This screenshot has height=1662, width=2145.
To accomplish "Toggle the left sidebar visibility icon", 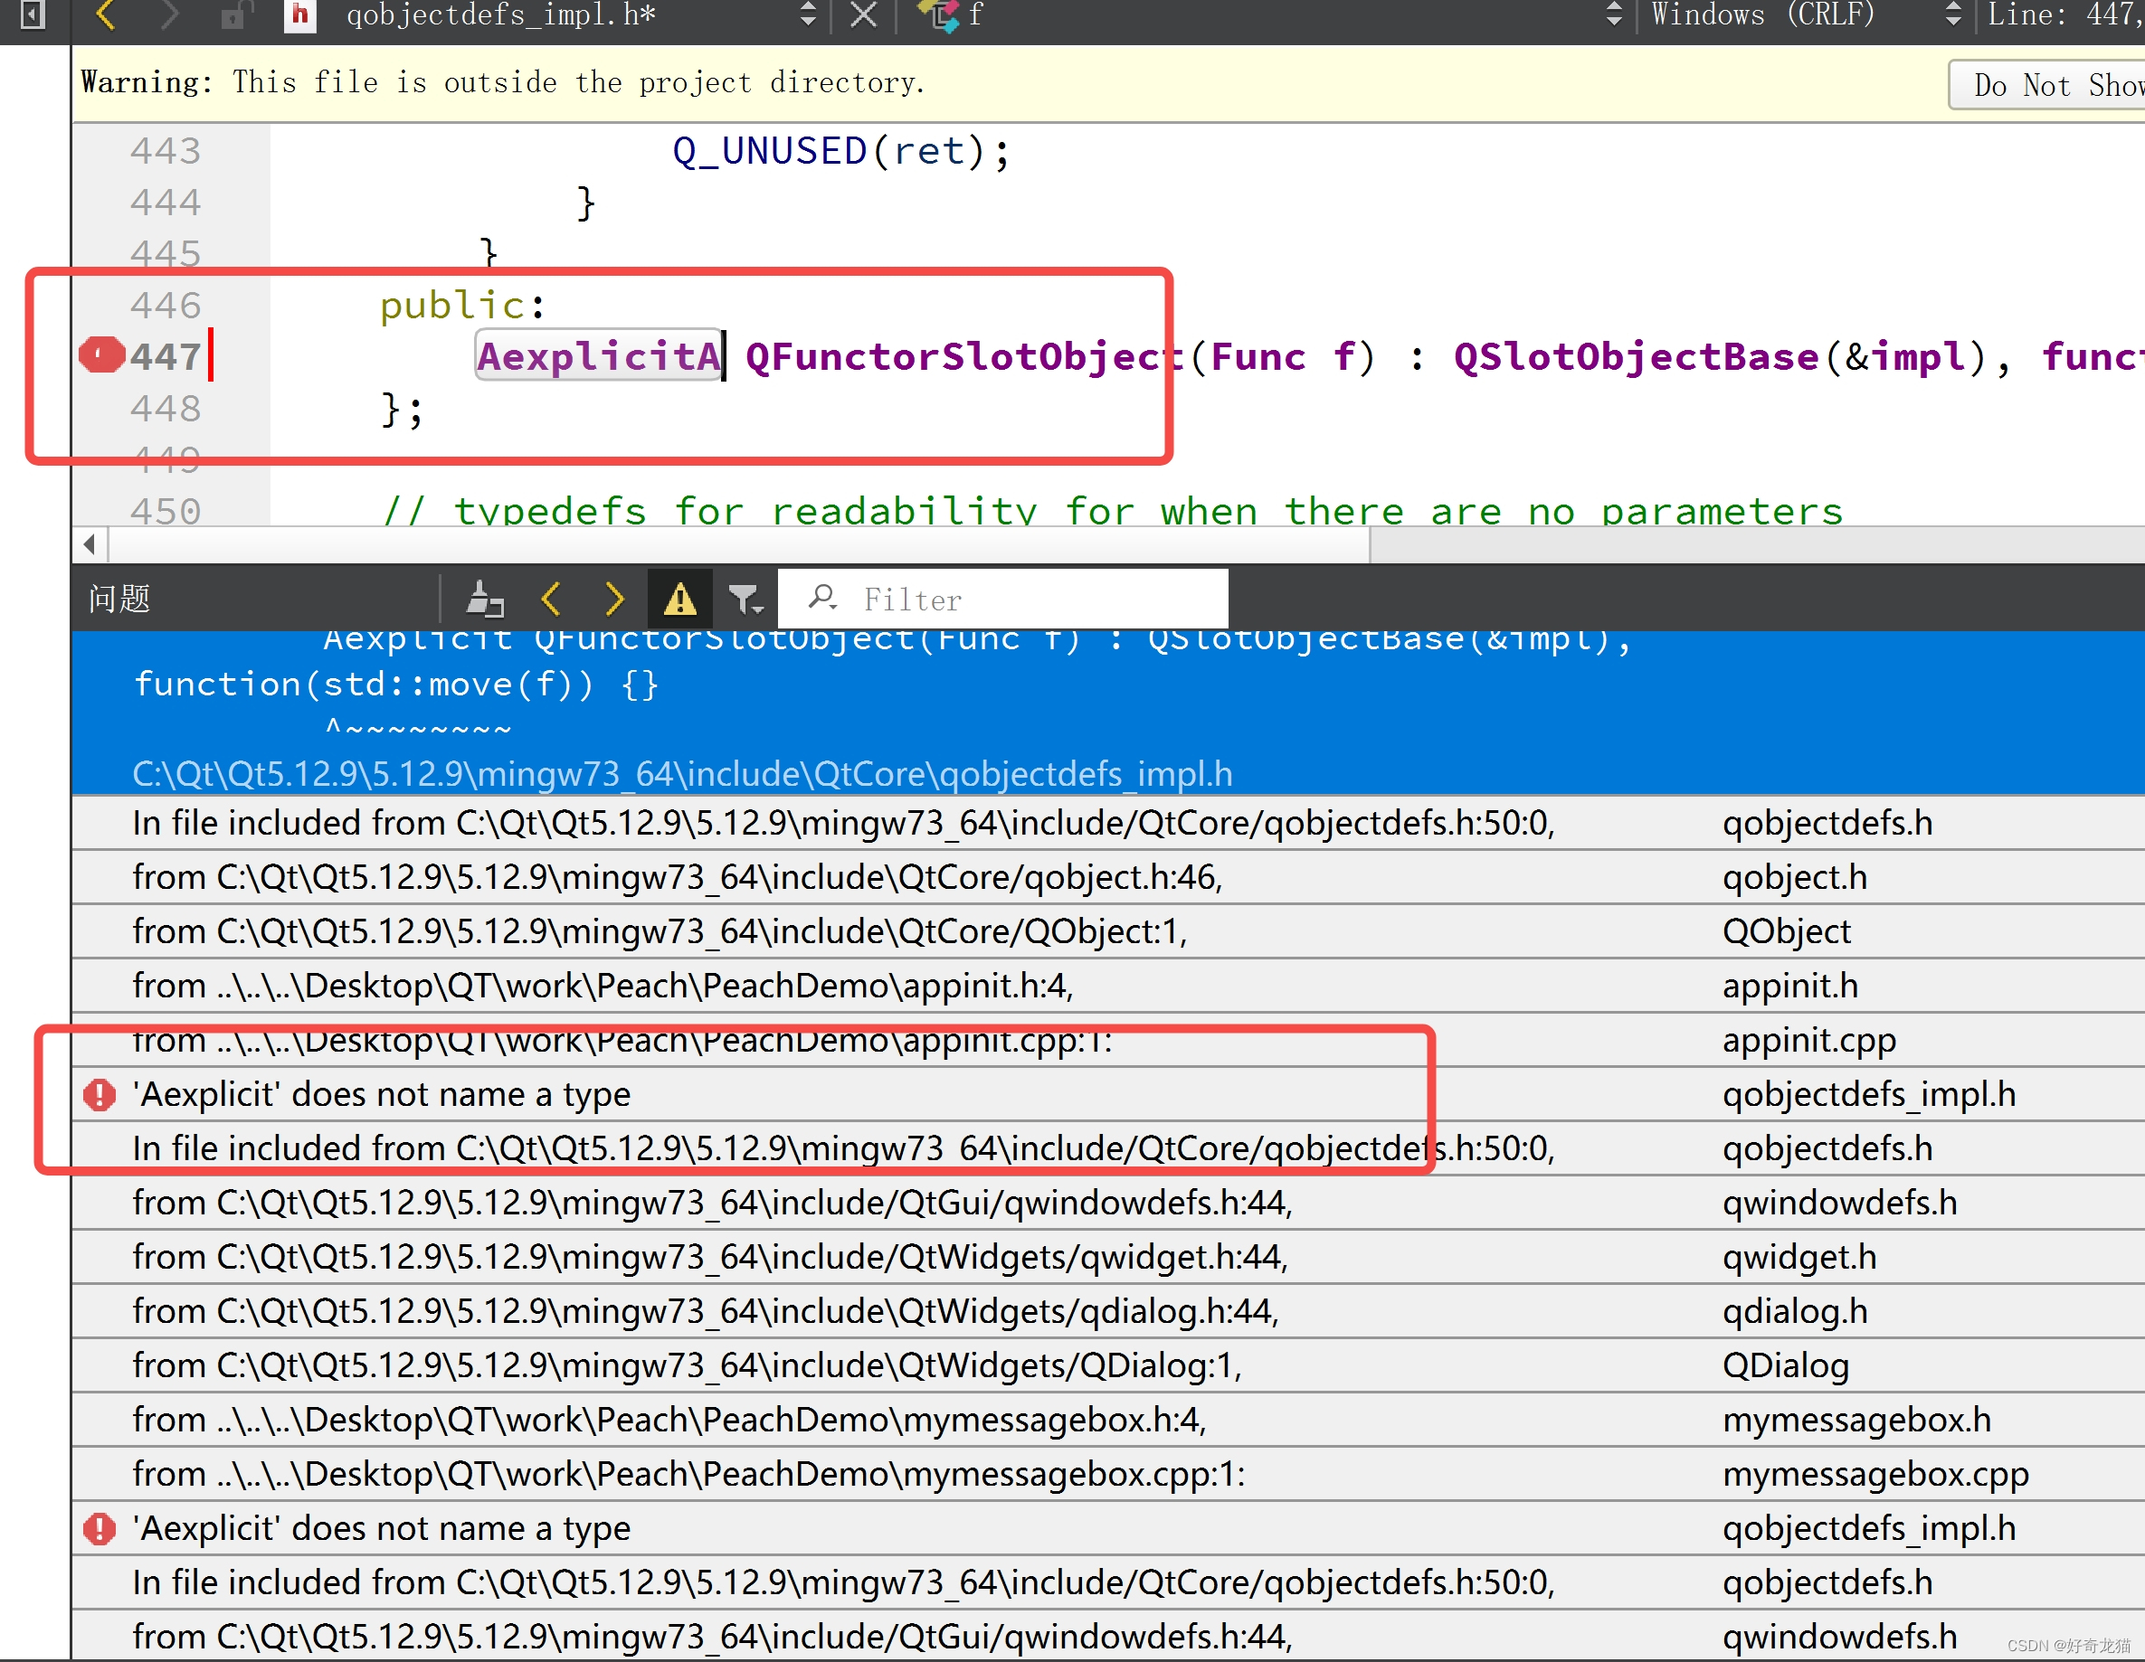I will pyautogui.click(x=33, y=14).
